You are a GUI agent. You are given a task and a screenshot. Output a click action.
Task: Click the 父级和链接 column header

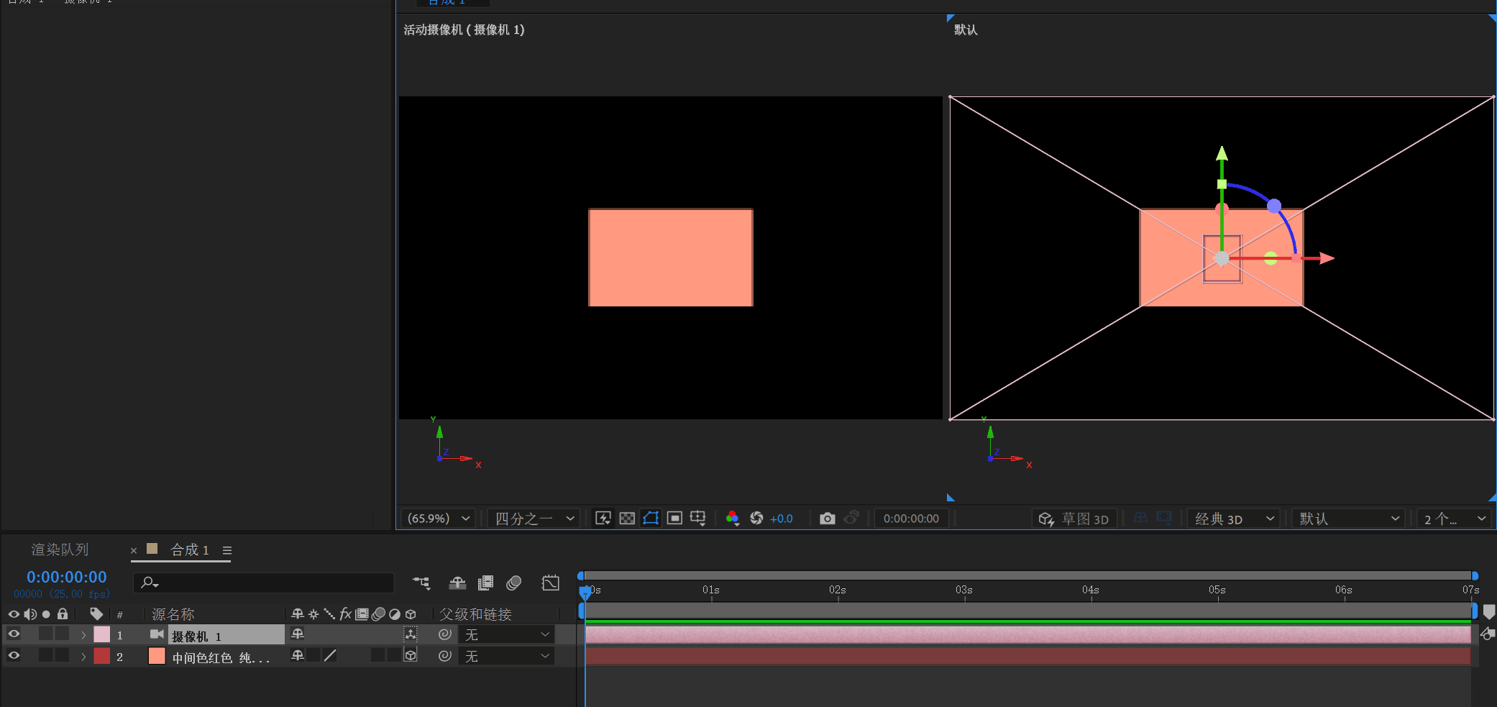pyautogui.click(x=475, y=614)
